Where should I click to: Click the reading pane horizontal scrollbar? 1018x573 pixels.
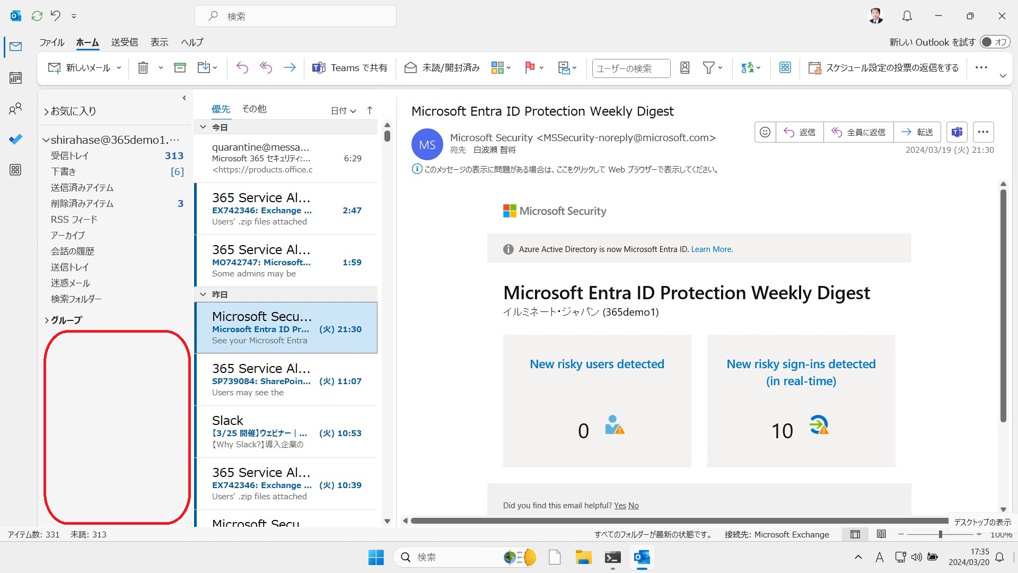679,520
